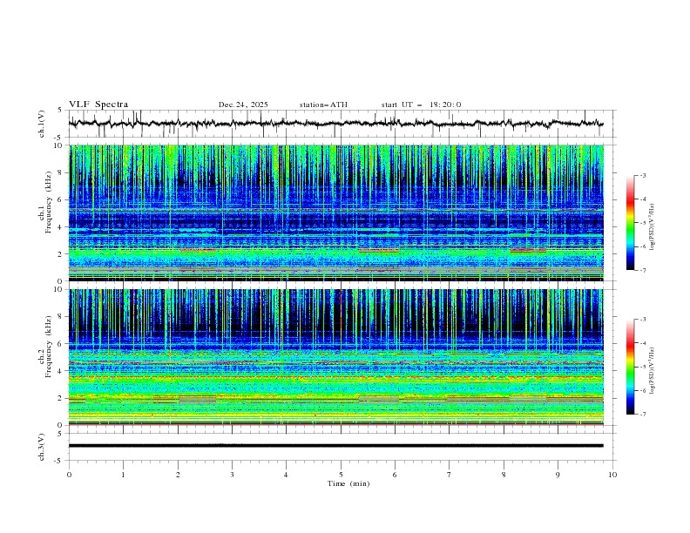Click the "start UT = 18:20:0" text
This screenshot has width=690, height=533.
pyautogui.click(x=421, y=105)
